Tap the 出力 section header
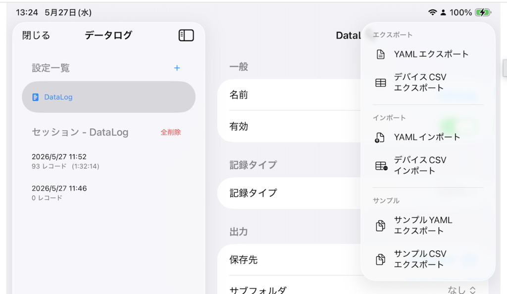Image resolution: width=507 pixels, height=294 pixels. click(x=239, y=232)
